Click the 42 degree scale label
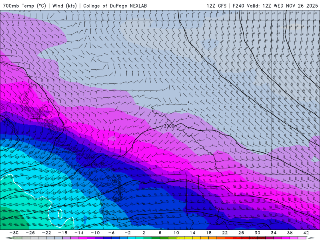The height and width of the screenshot is (240, 320). [306, 233]
